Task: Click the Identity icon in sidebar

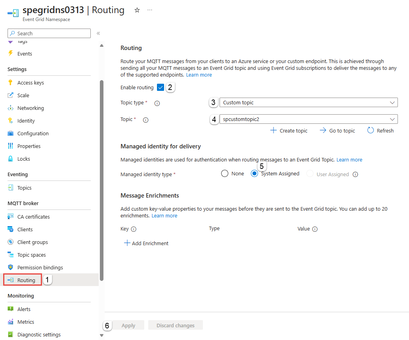Action: click(10, 120)
